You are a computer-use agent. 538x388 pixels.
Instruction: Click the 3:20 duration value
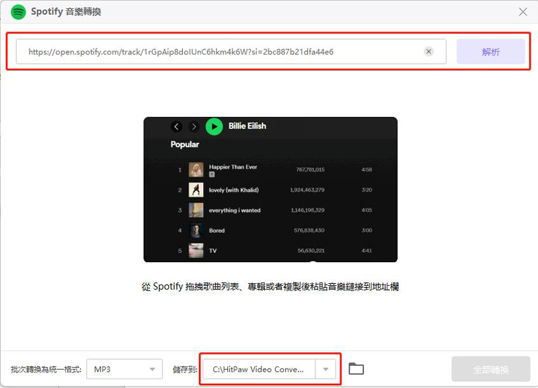(x=367, y=190)
